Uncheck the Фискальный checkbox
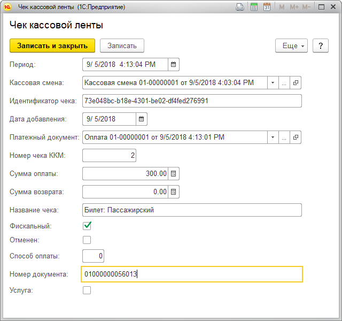The height and width of the screenshot is (321, 342). [x=87, y=226]
